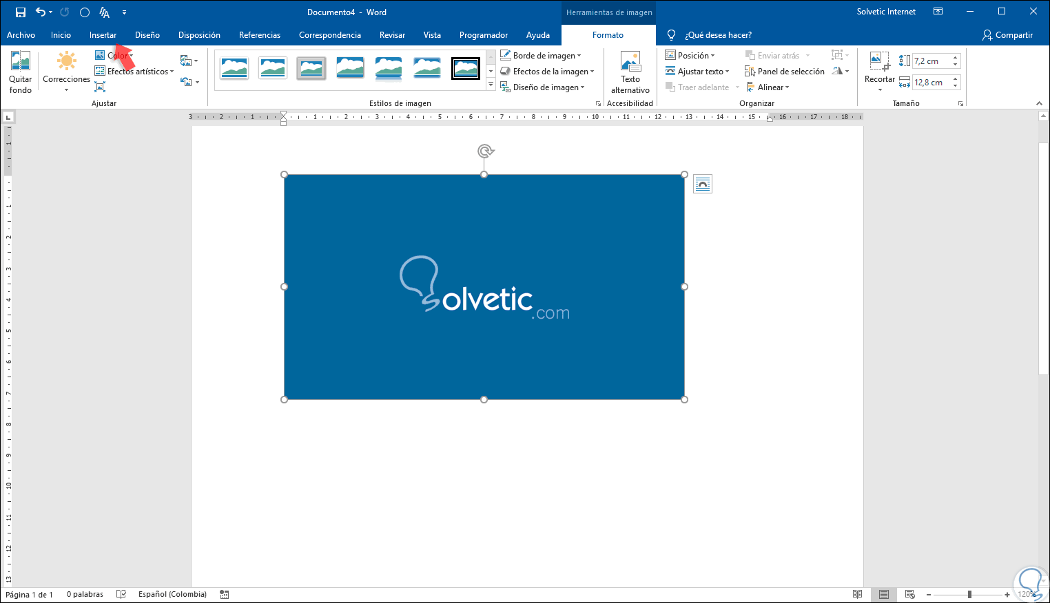Open the Estilos de imagen dialog launcher
The image size is (1050, 603).
click(598, 103)
